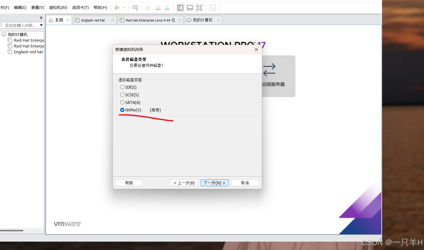Open the dropdown arrow beside the play icon

[124, 8]
